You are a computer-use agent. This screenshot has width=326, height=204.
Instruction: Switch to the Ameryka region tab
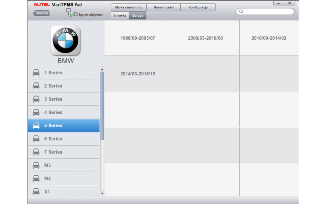(120, 16)
